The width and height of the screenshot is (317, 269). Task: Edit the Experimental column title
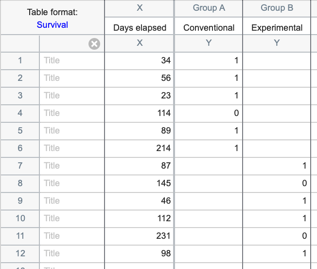coord(277,28)
